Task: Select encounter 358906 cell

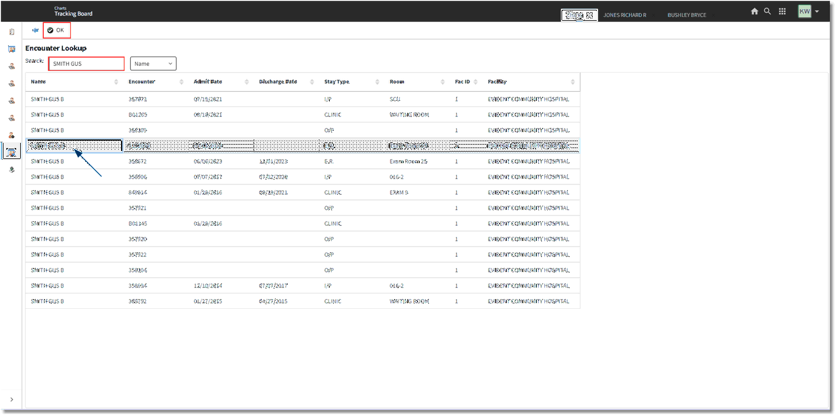Action: tap(138, 177)
